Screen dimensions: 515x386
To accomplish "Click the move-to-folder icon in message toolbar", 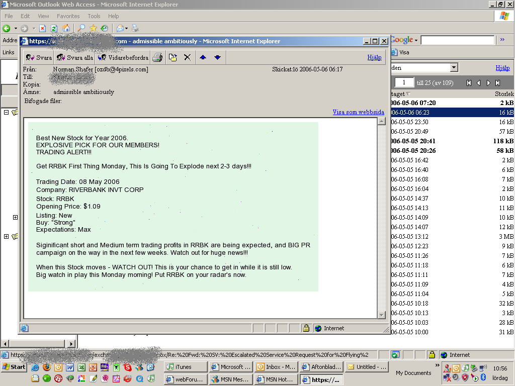I will pos(173,57).
